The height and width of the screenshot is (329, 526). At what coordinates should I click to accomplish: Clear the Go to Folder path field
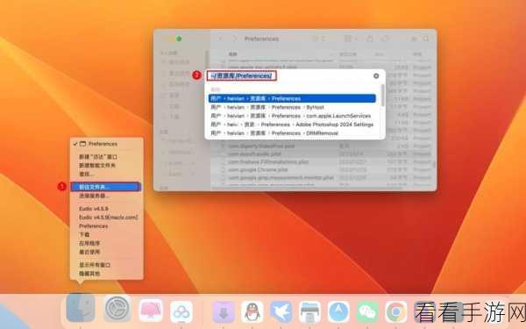[376, 75]
